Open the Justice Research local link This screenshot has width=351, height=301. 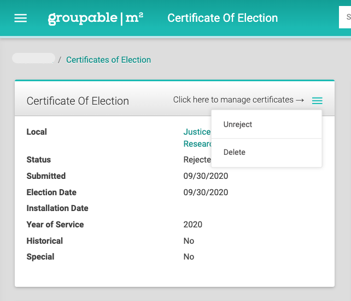coord(197,138)
